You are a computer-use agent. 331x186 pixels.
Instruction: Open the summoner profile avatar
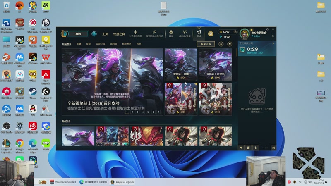tap(245, 34)
